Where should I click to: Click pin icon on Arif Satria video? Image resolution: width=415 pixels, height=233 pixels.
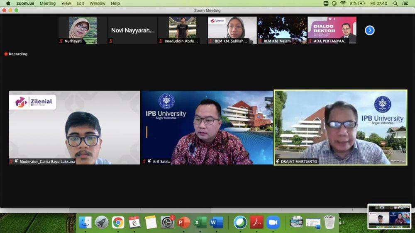pos(149,161)
